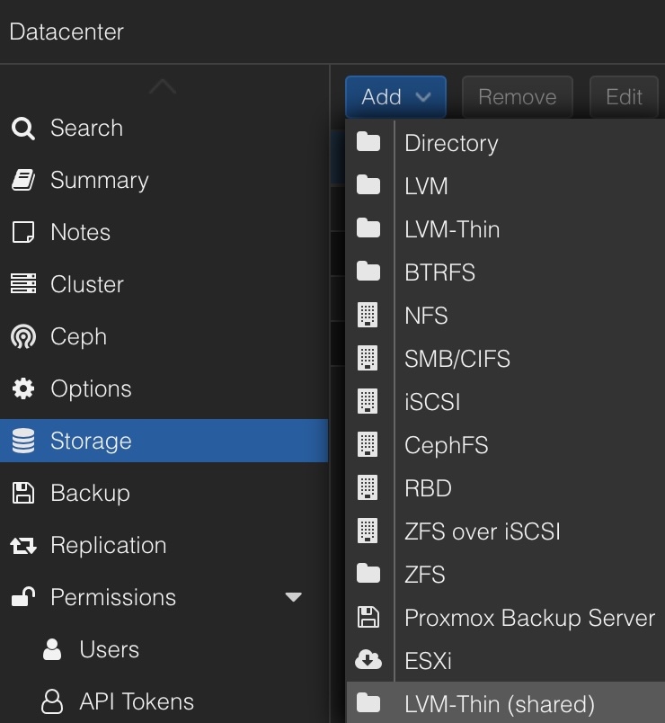The height and width of the screenshot is (723, 665).
Task: Select LVM-Thin in the Add menu
Action: (x=506, y=229)
